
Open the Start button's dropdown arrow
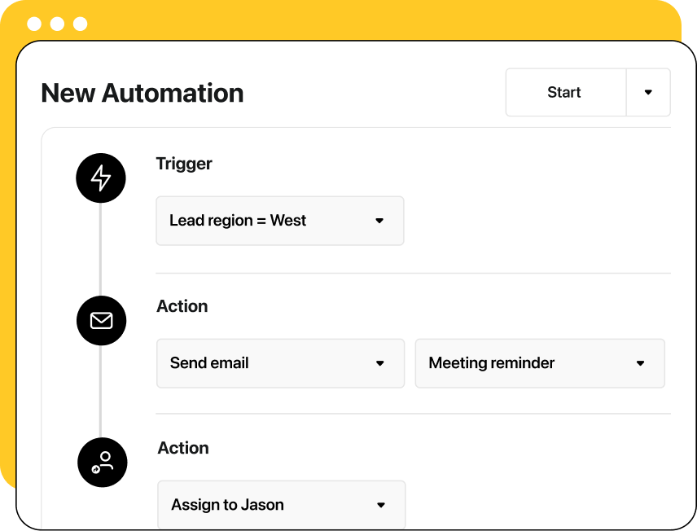coord(648,92)
